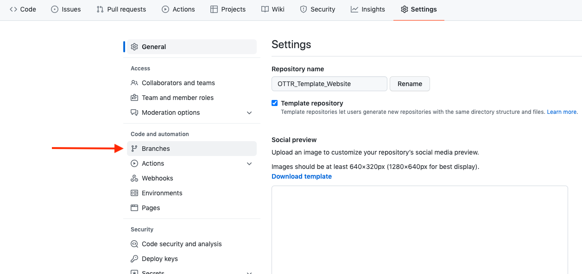Switch to the Projects tab

point(228,9)
